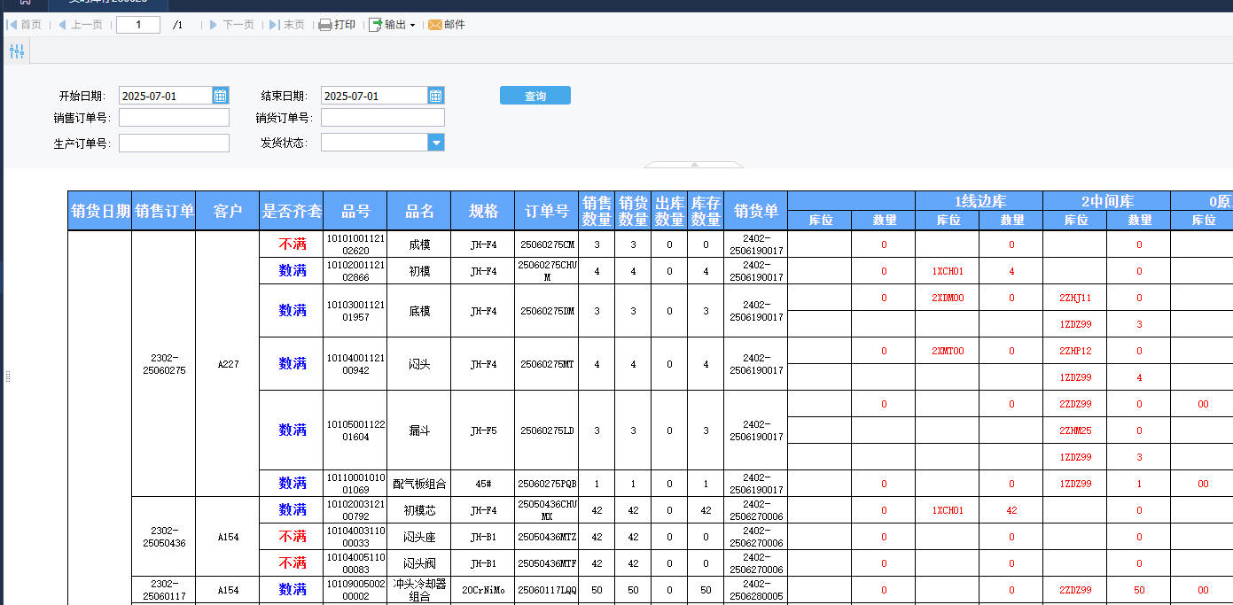Click order number 25060275DM

point(547,311)
